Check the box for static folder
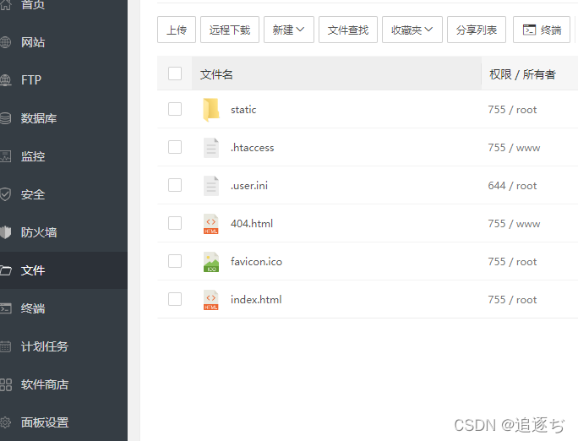 [x=175, y=109]
